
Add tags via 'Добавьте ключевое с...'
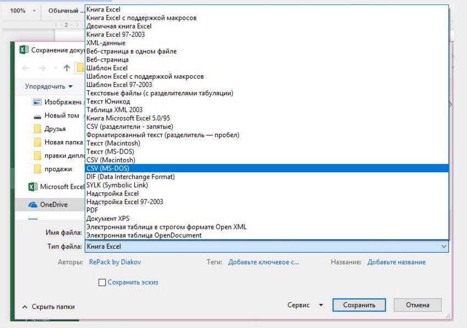tap(263, 262)
